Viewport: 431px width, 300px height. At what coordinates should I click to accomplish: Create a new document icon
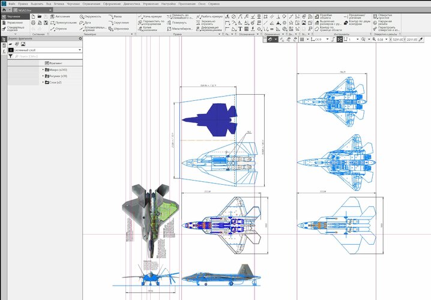(x=33, y=16)
